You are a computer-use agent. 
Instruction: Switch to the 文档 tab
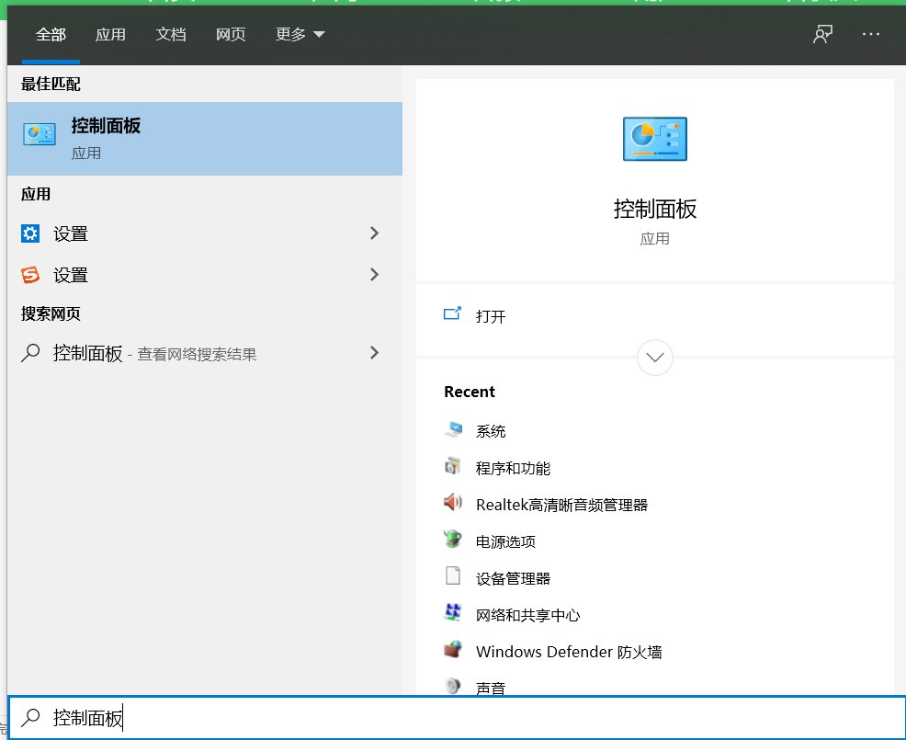(x=171, y=34)
